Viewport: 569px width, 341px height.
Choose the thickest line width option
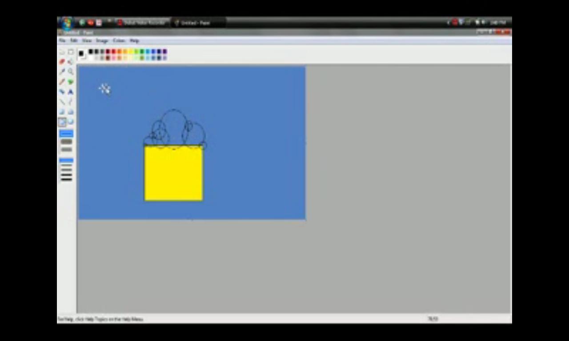(66, 179)
